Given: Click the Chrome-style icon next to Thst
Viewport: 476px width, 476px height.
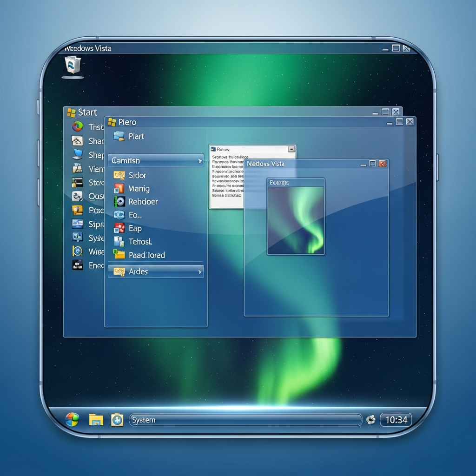Looking at the screenshot, I should (77, 126).
